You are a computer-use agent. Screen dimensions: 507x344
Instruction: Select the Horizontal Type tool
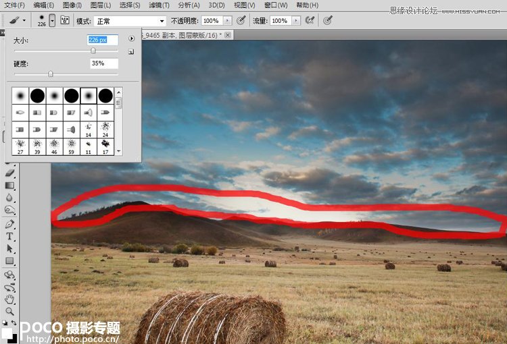coord(9,236)
